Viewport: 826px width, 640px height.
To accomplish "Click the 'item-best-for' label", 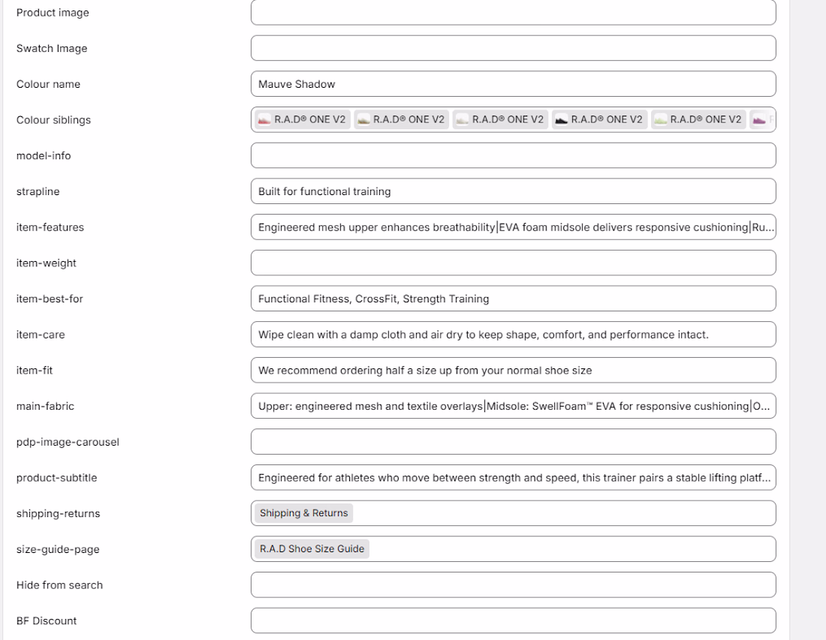I will pyautogui.click(x=50, y=299).
